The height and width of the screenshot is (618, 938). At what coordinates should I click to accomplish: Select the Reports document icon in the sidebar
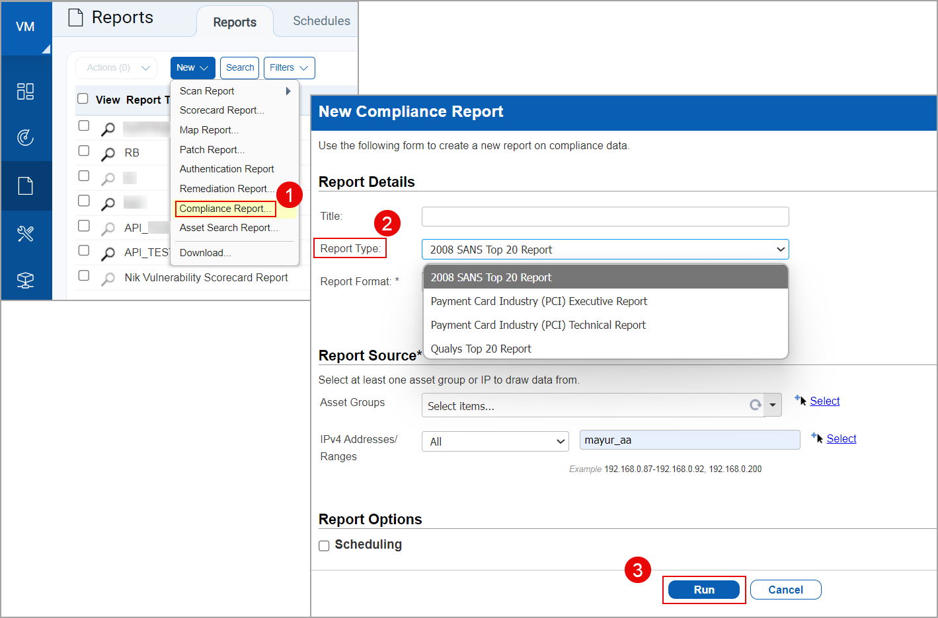(26, 186)
